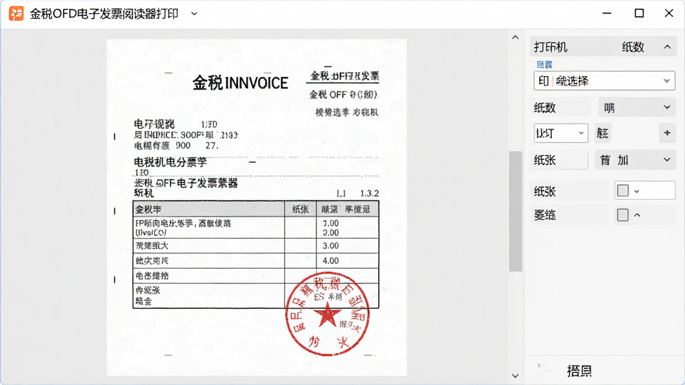
Task: Click the small button between the combo box and the plus
Action: coord(603,133)
